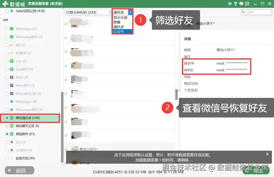The height and width of the screenshot is (177, 274).
Task: Open the shopping cart icon in title bar
Action: tap(230, 4)
